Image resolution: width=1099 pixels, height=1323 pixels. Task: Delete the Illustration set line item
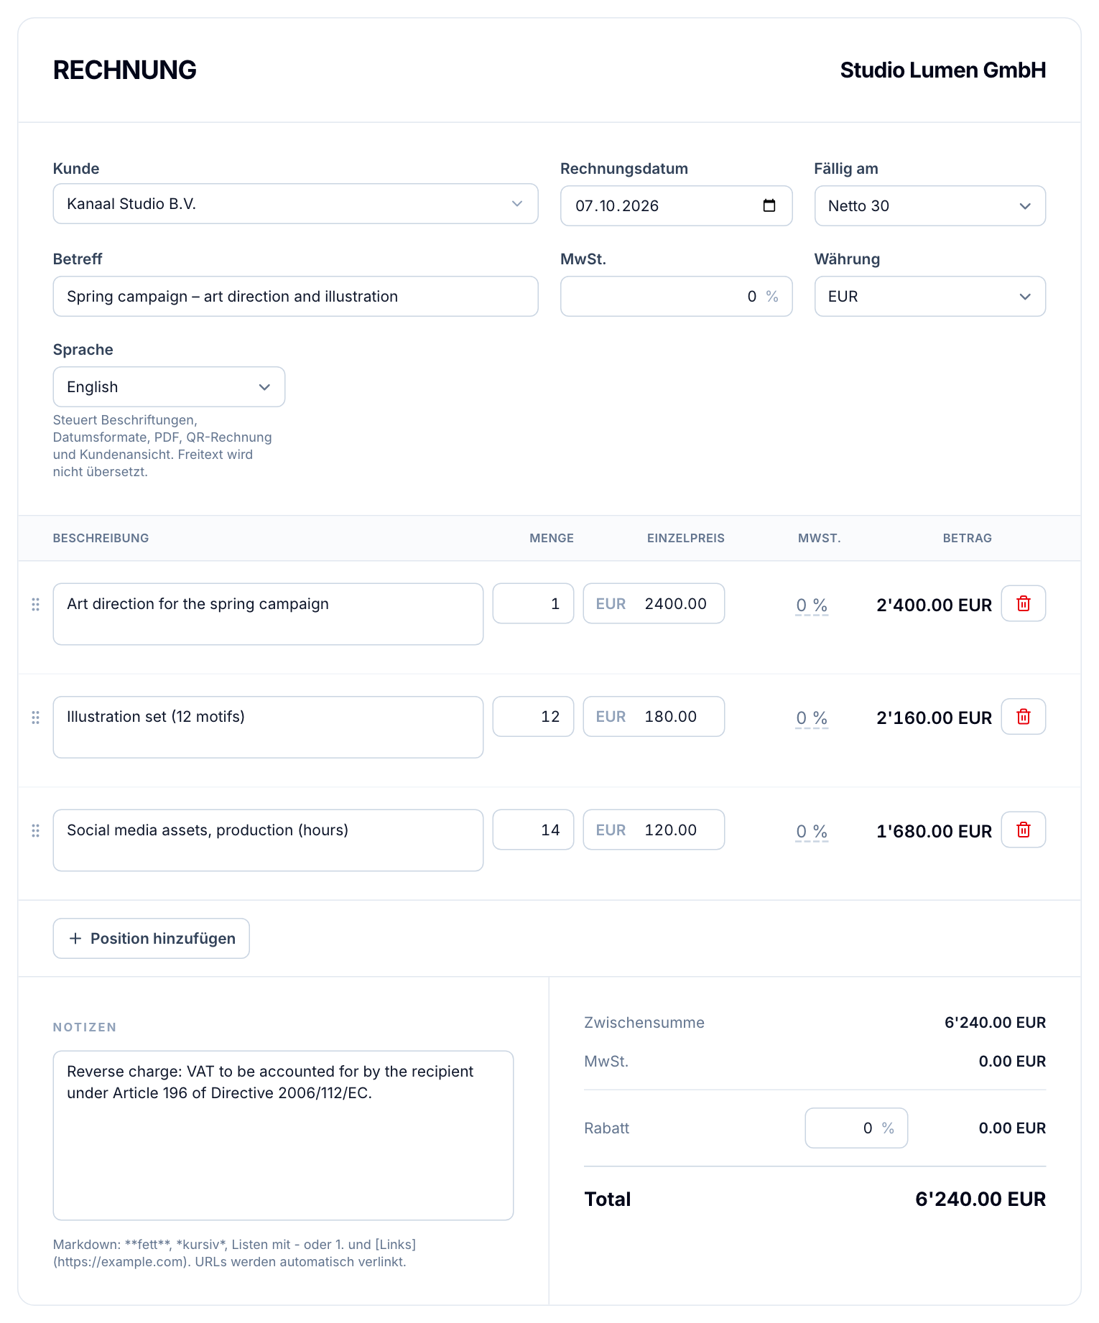[x=1023, y=716]
